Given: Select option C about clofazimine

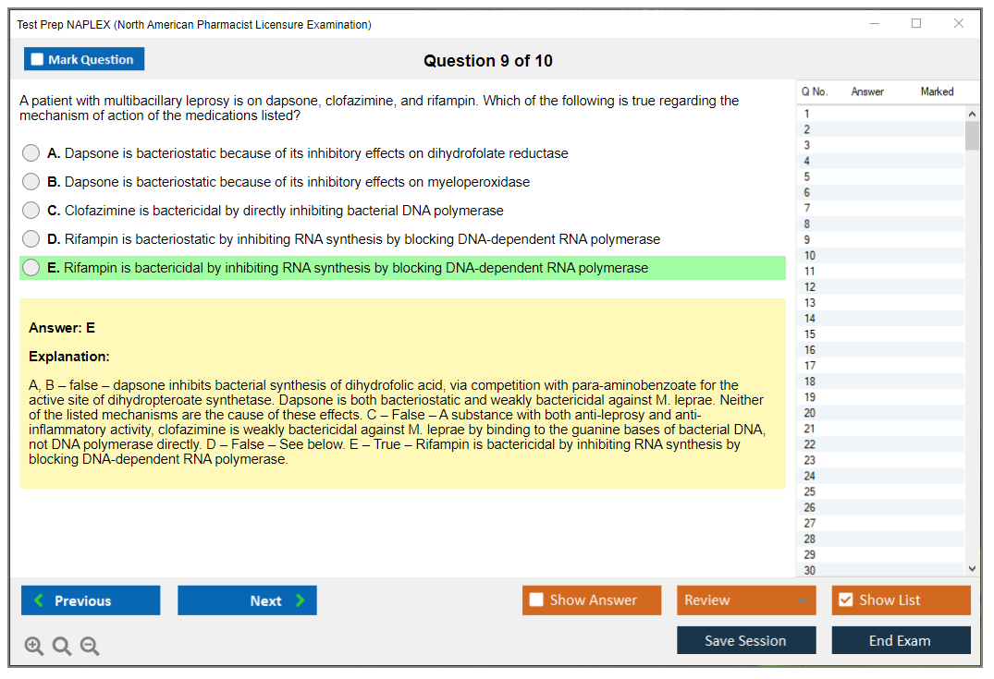Looking at the screenshot, I should click(31, 211).
